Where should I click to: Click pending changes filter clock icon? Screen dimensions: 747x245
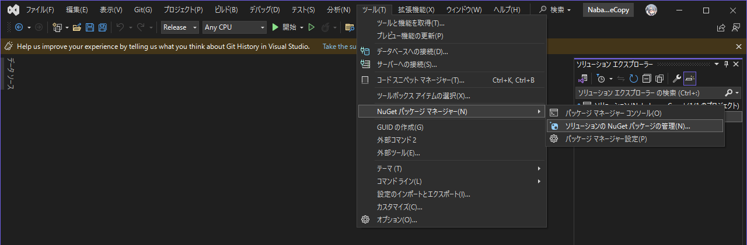coord(601,78)
